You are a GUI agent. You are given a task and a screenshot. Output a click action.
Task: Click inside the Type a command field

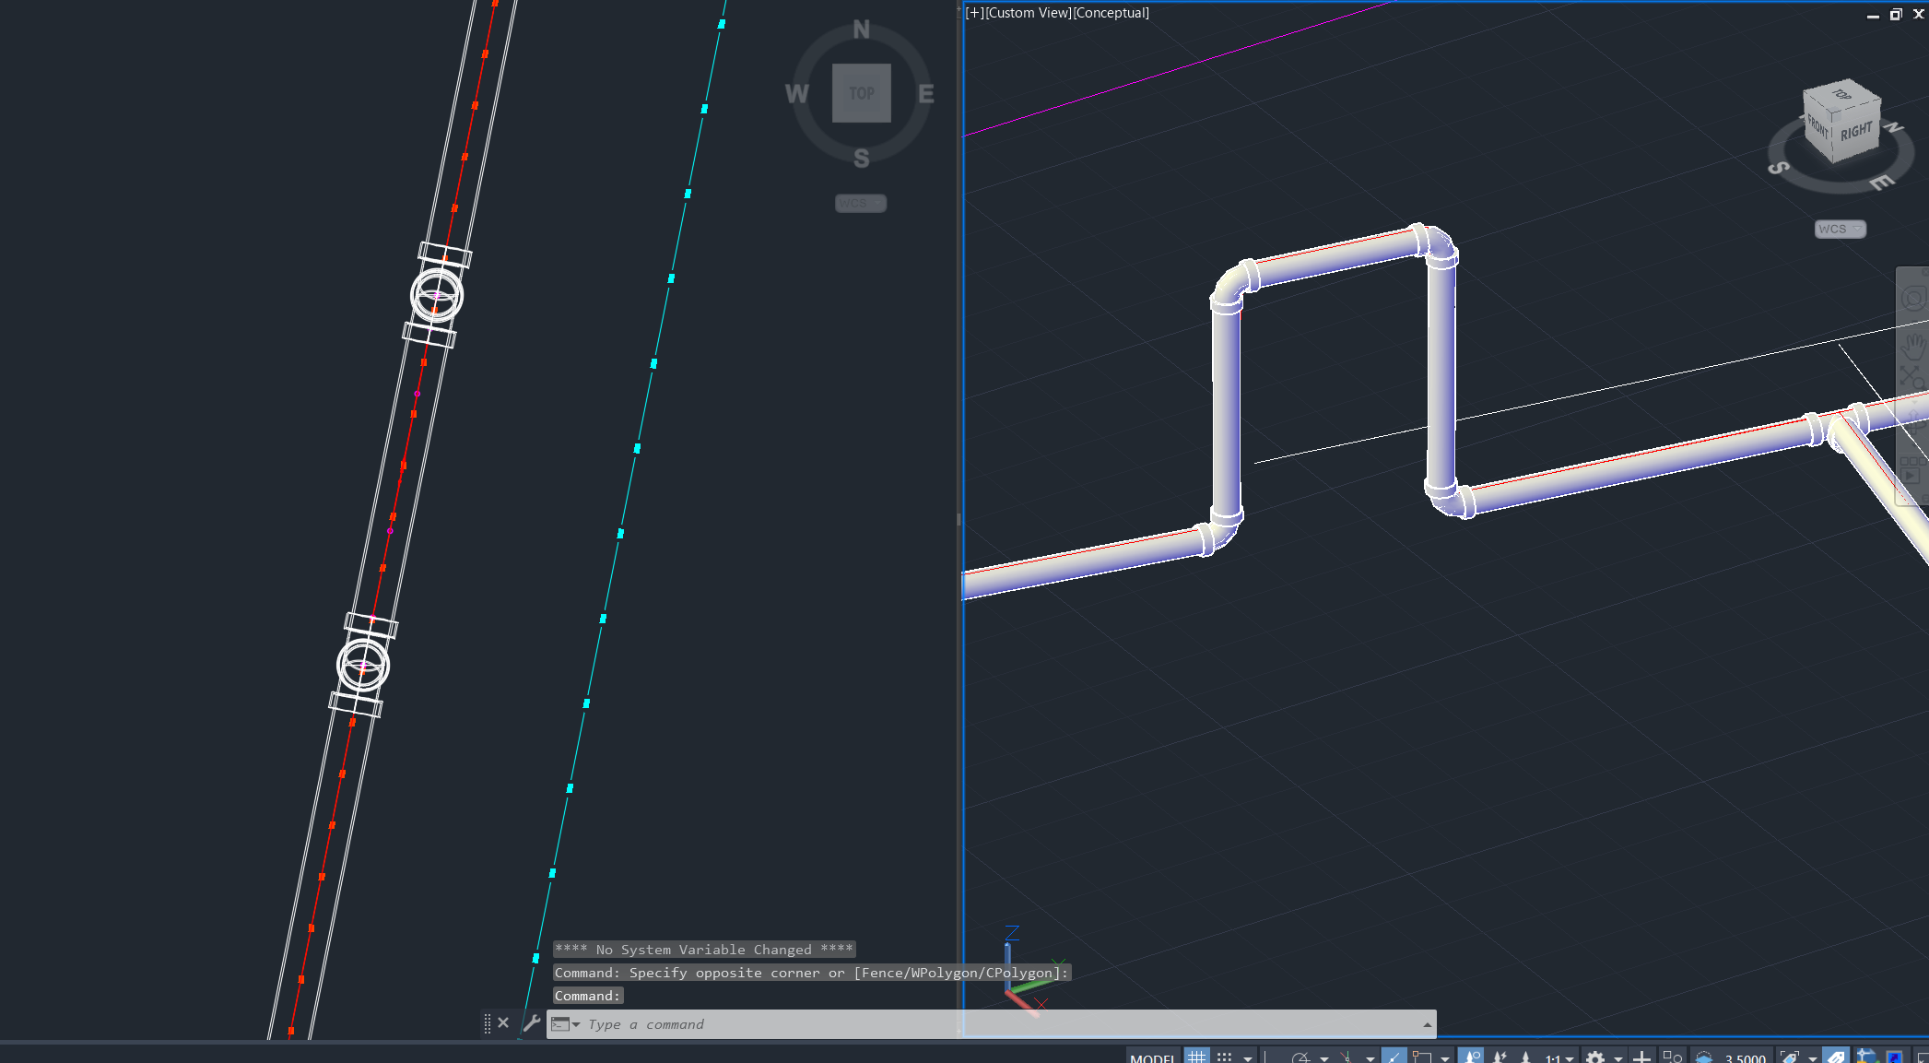737,1024
